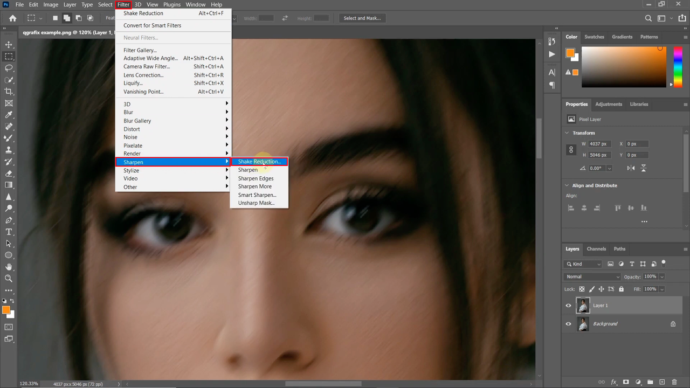
Task: Click the foreground color swatch in toolbar
Action: point(6,310)
